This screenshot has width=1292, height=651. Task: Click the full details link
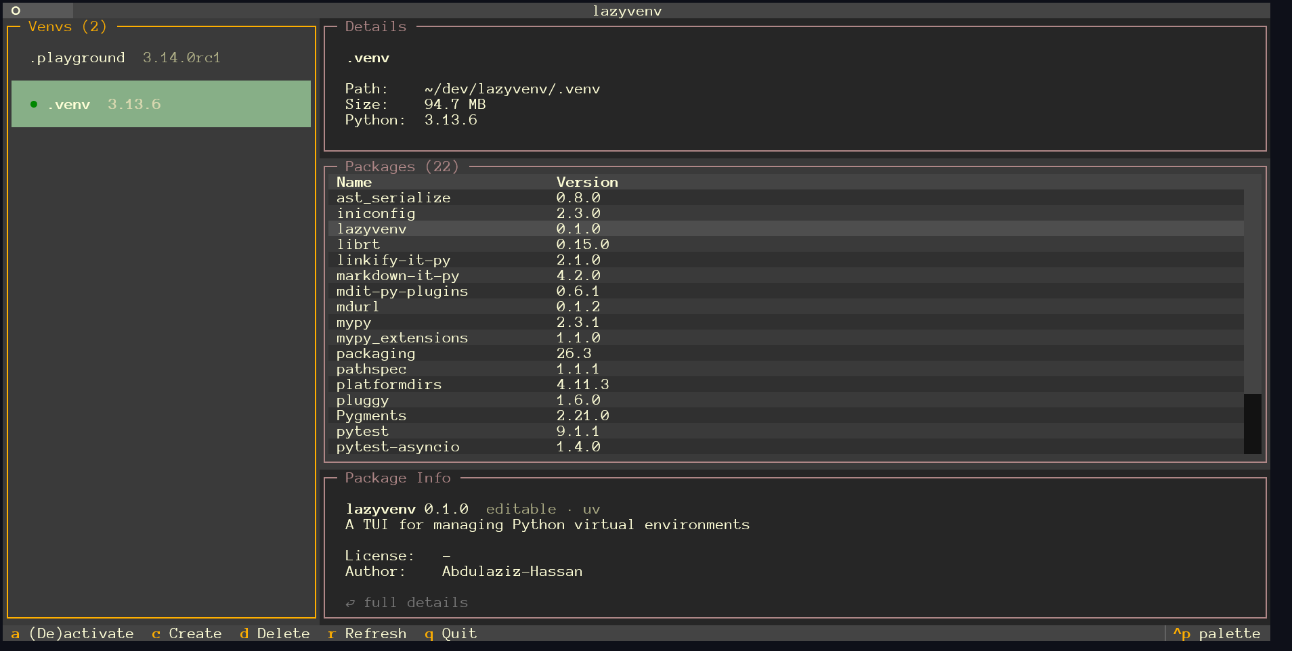[x=407, y=602]
